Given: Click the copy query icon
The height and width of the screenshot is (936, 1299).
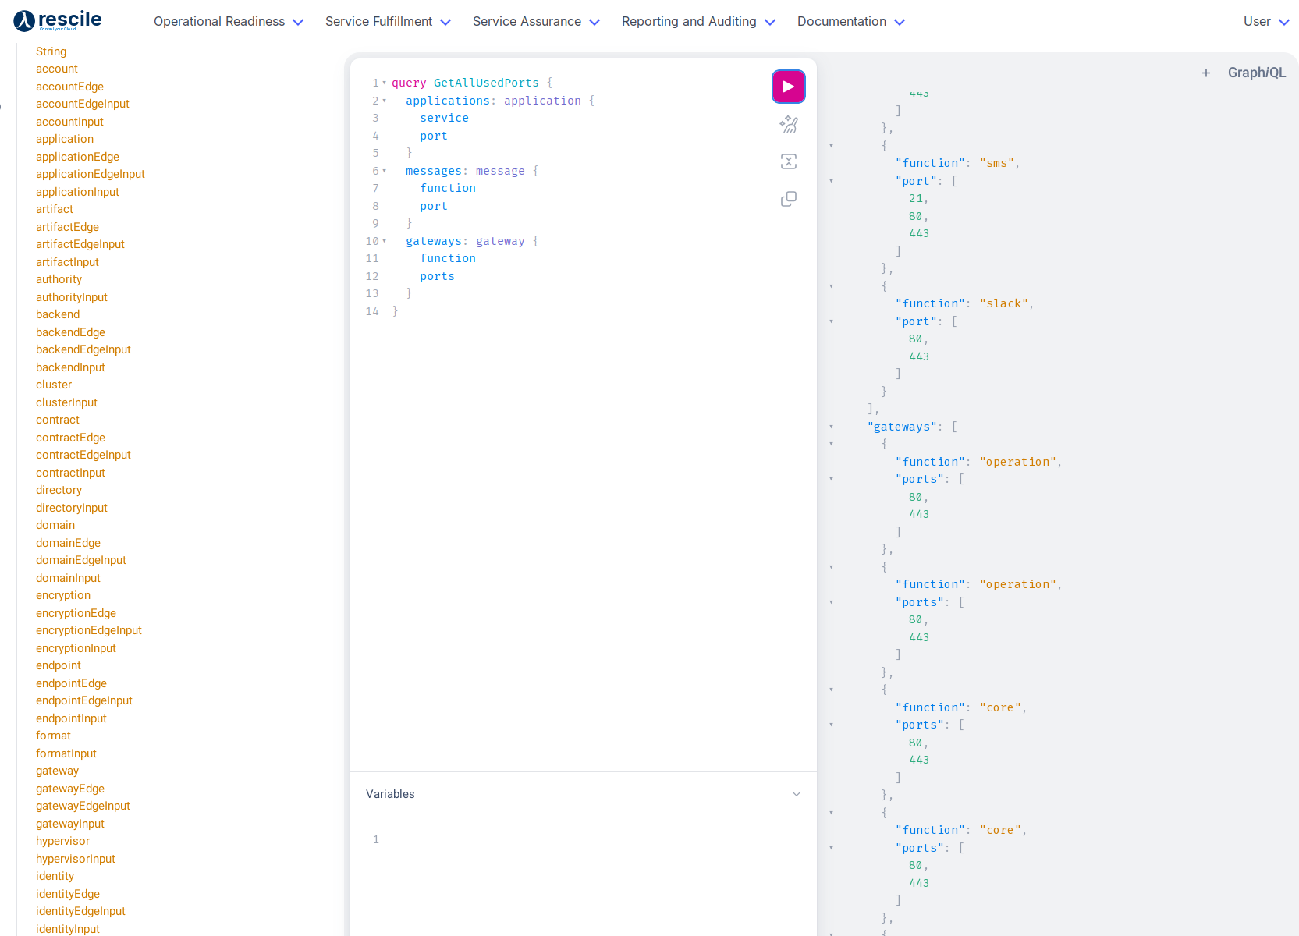Looking at the screenshot, I should coord(788,199).
